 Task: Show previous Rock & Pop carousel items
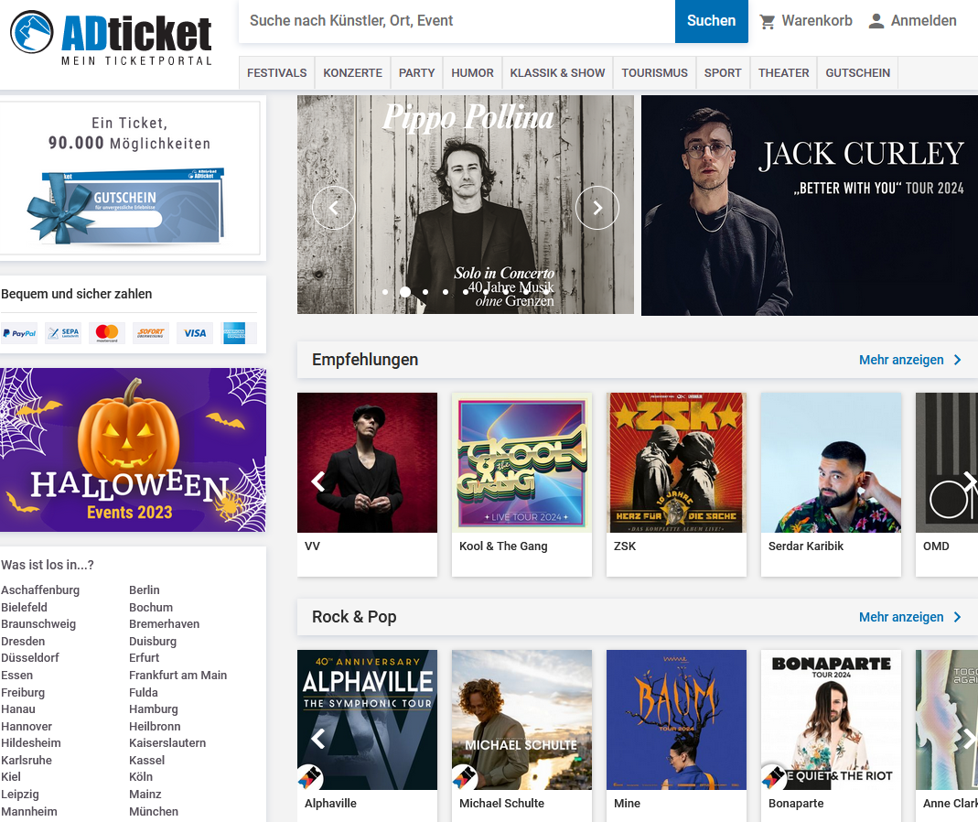tap(318, 739)
